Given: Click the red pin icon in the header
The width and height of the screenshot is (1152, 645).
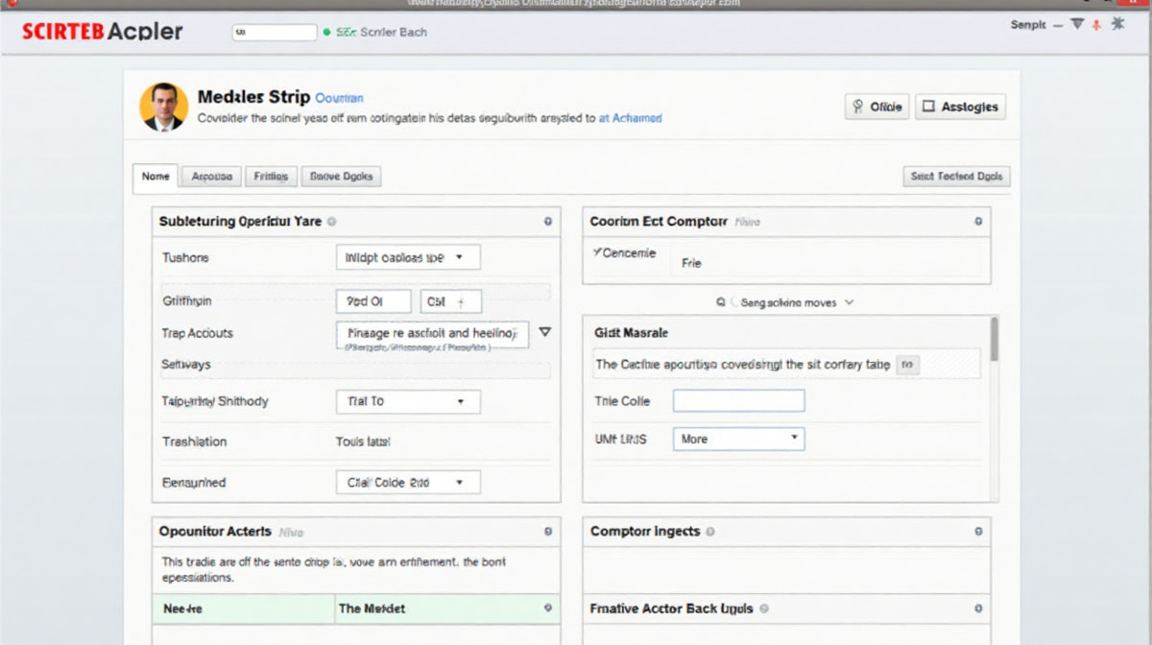Looking at the screenshot, I should pos(1097,24).
